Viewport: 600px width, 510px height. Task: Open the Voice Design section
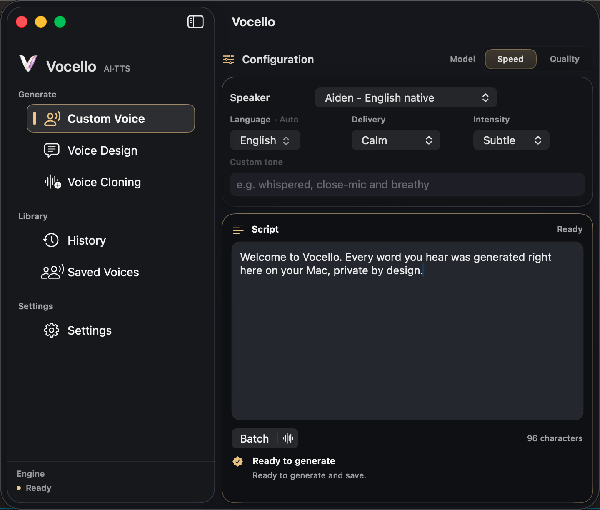point(111,150)
